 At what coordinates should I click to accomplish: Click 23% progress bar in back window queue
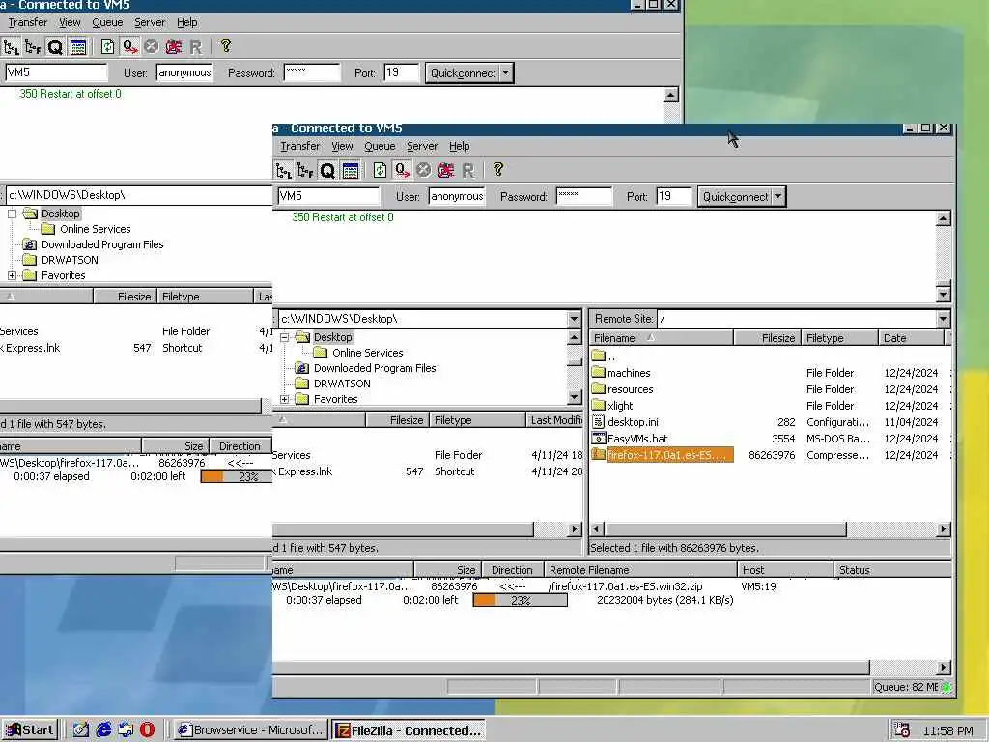[237, 476]
